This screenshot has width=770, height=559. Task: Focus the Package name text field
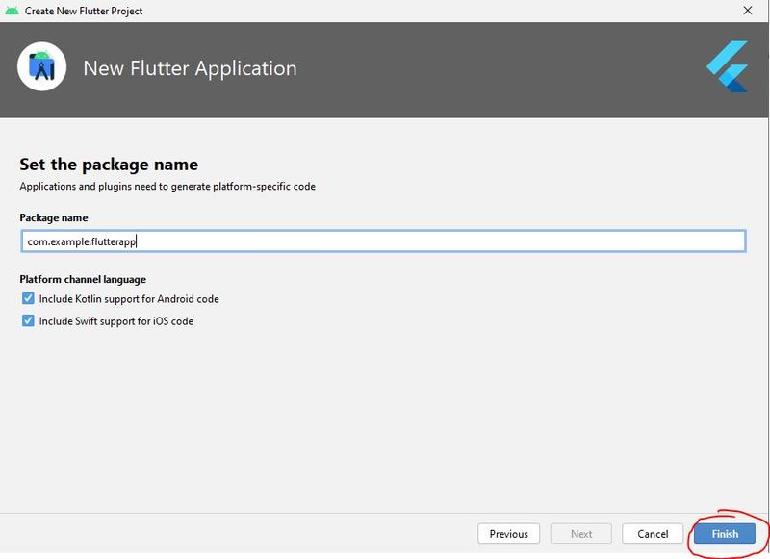point(383,241)
